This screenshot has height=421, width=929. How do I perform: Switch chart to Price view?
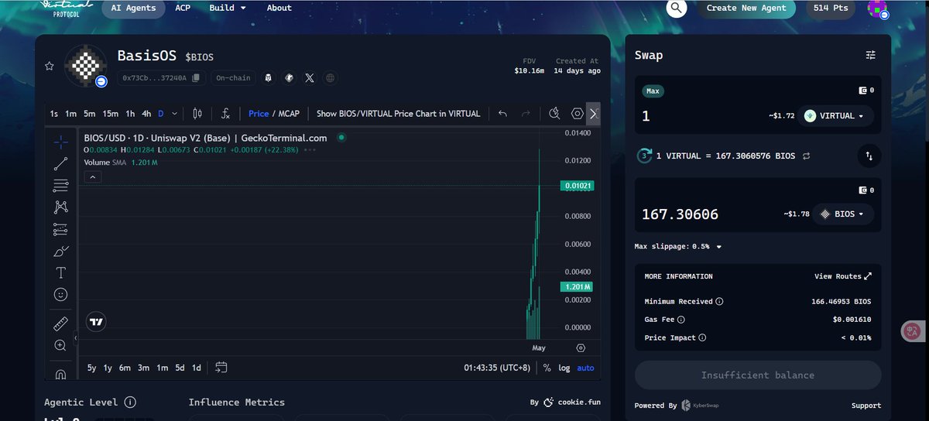pos(259,113)
